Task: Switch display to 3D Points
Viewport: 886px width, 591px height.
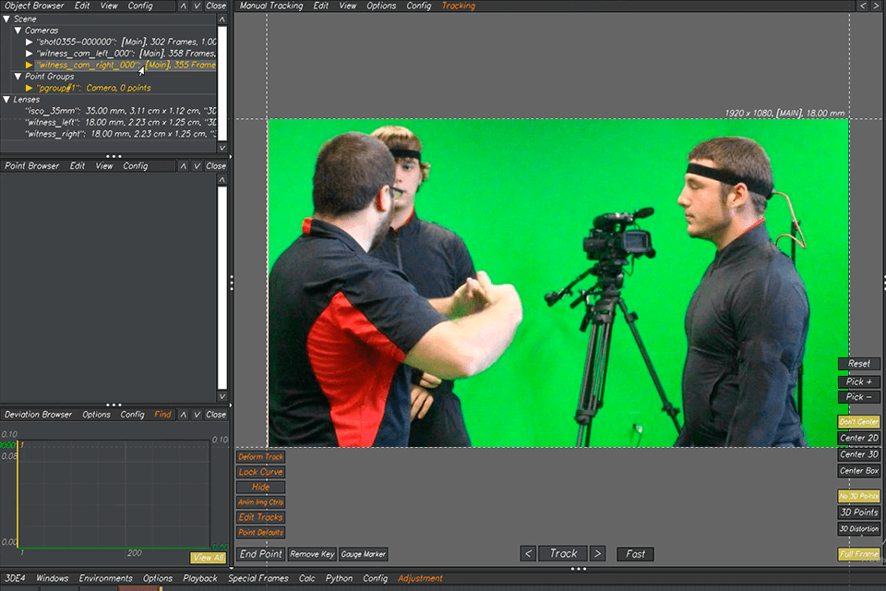Action: (x=858, y=512)
